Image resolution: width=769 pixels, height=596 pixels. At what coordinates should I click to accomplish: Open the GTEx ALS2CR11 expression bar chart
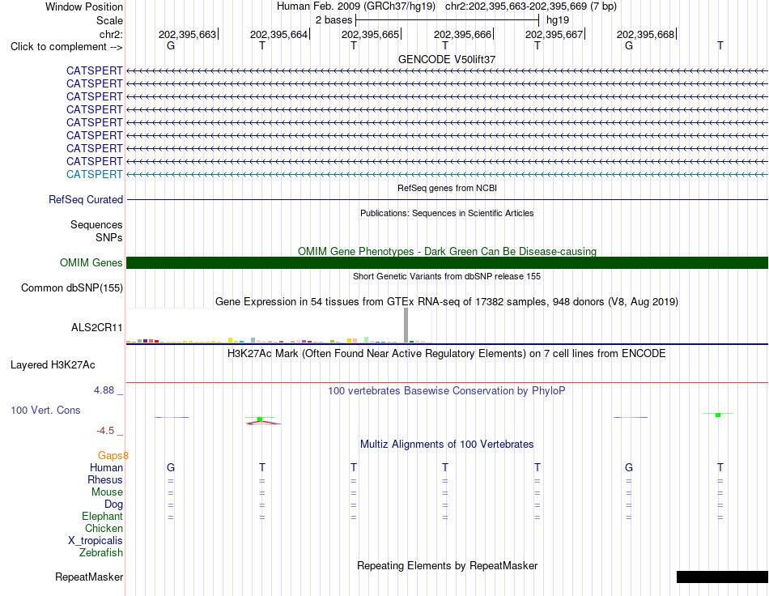[x=278, y=326]
